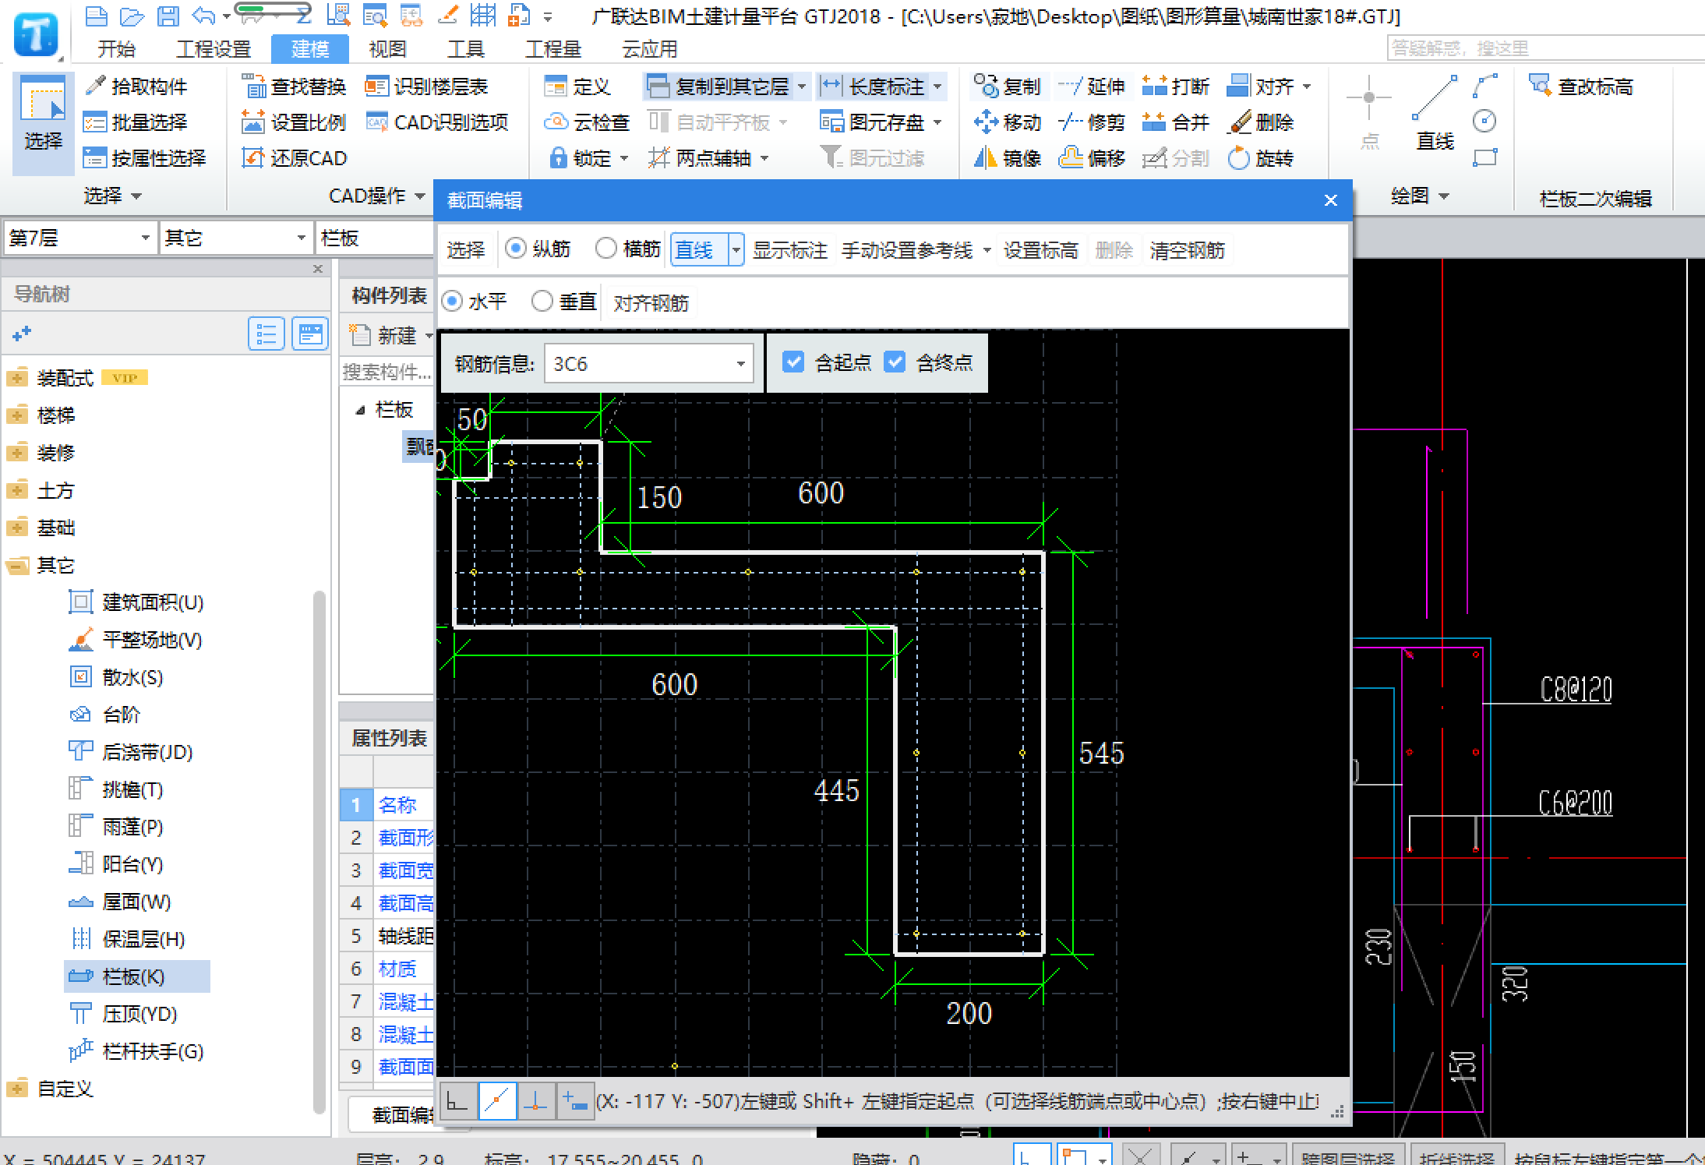1705x1165 pixels.
Task: Click 选择 in section editor toolbar
Action: coord(465,250)
